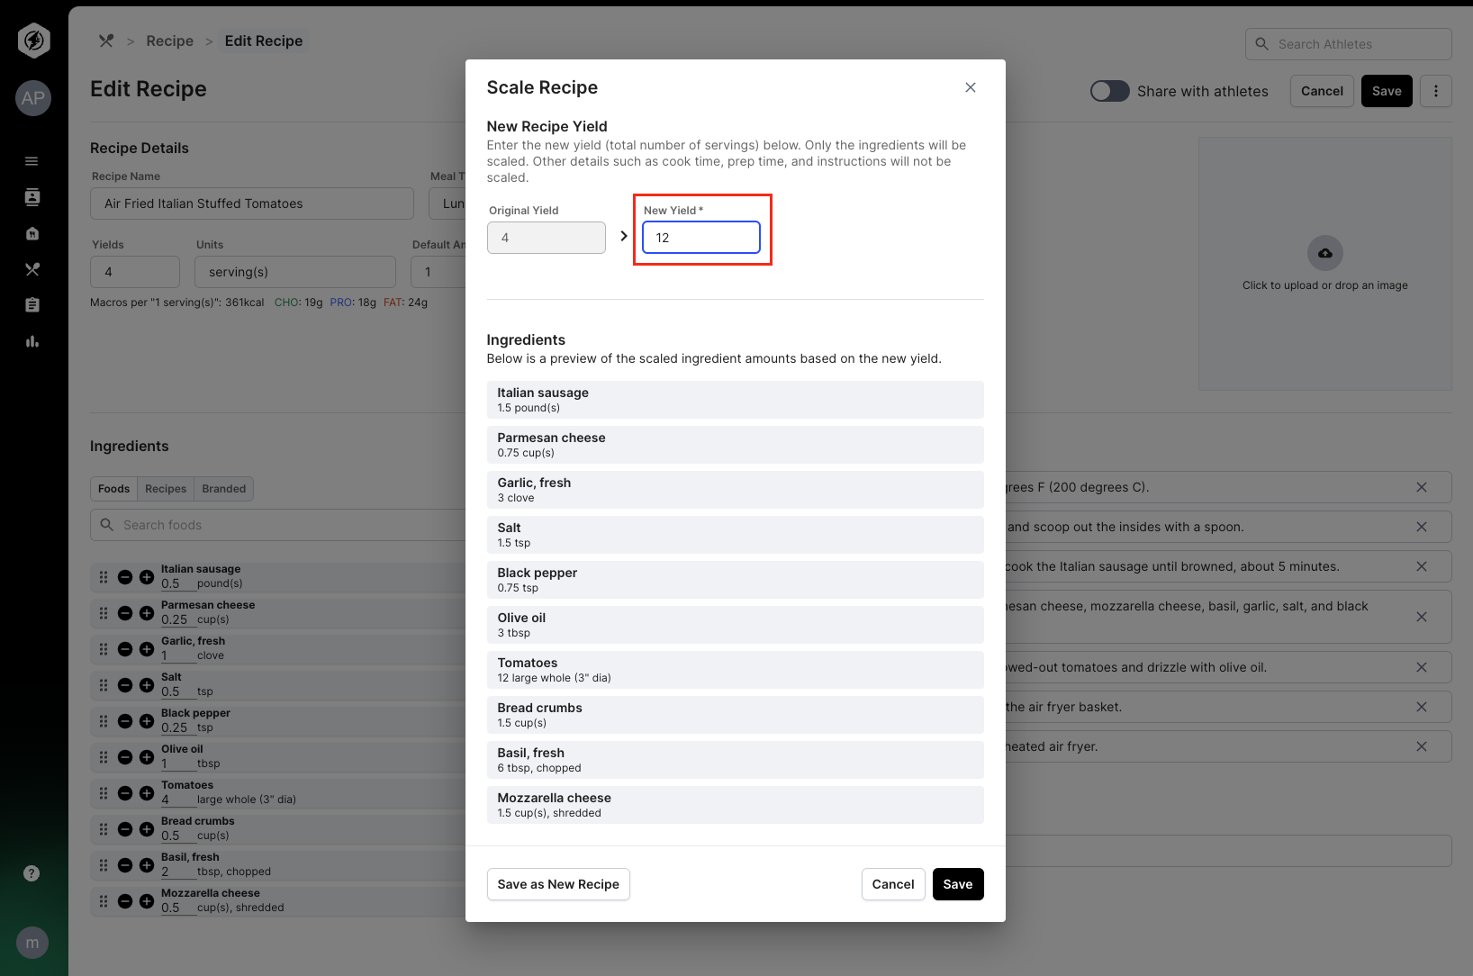Click the Recipe Name input field
The height and width of the screenshot is (976, 1473).
(252, 203)
